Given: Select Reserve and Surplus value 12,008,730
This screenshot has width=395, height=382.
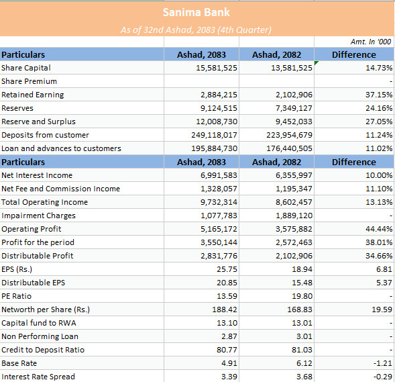Looking at the screenshot, I should click(217, 122).
